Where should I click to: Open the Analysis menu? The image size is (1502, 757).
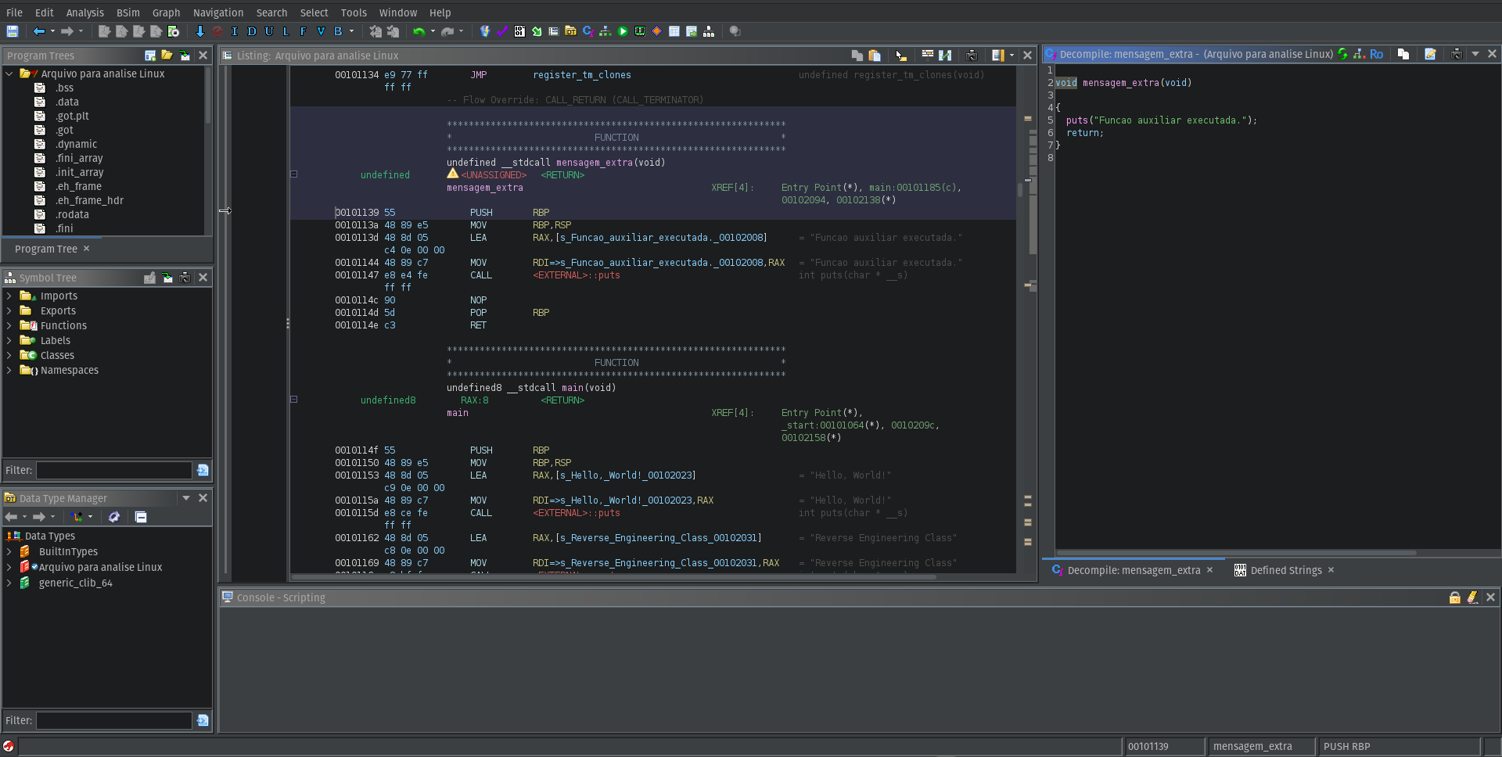84,13
